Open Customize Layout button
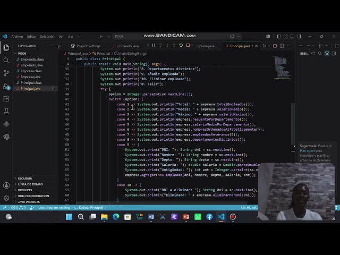 (285, 37)
